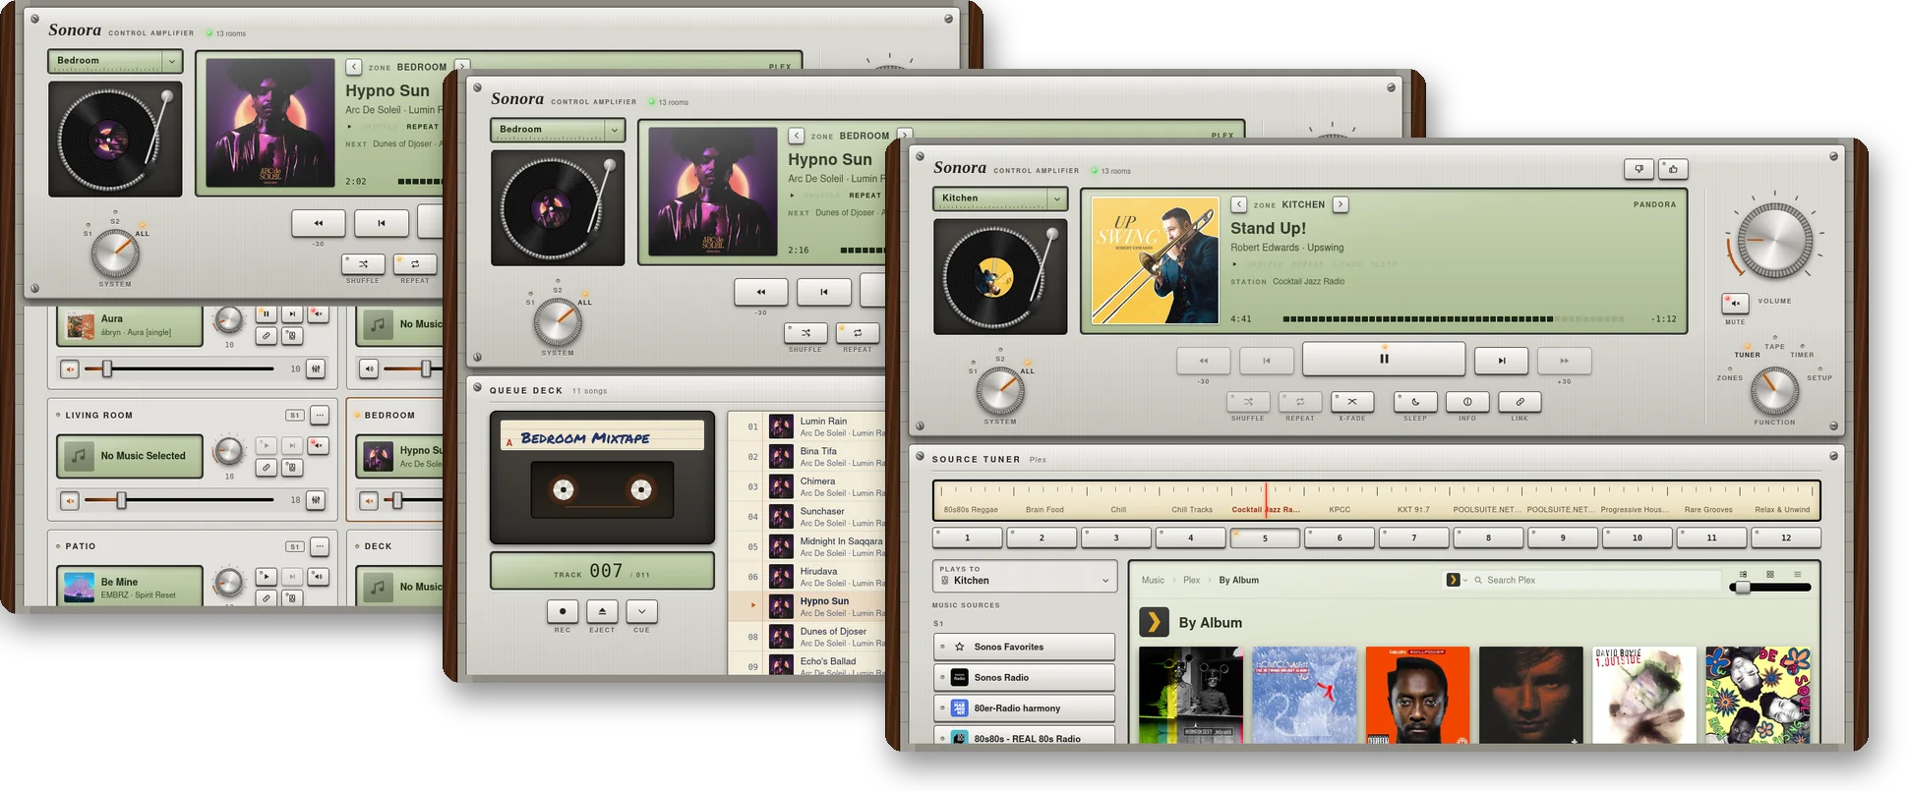Open the Cue dropdown on Queue Deck
This screenshot has width=1908, height=791.
click(641, 610)
